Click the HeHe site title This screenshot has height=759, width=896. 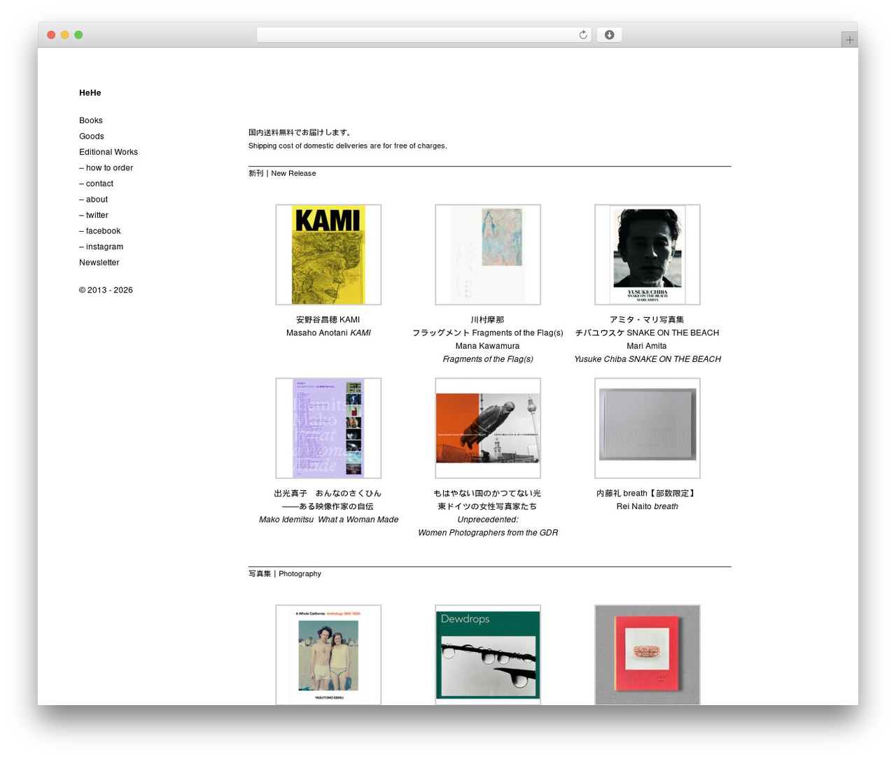click(x=90, y=93)
